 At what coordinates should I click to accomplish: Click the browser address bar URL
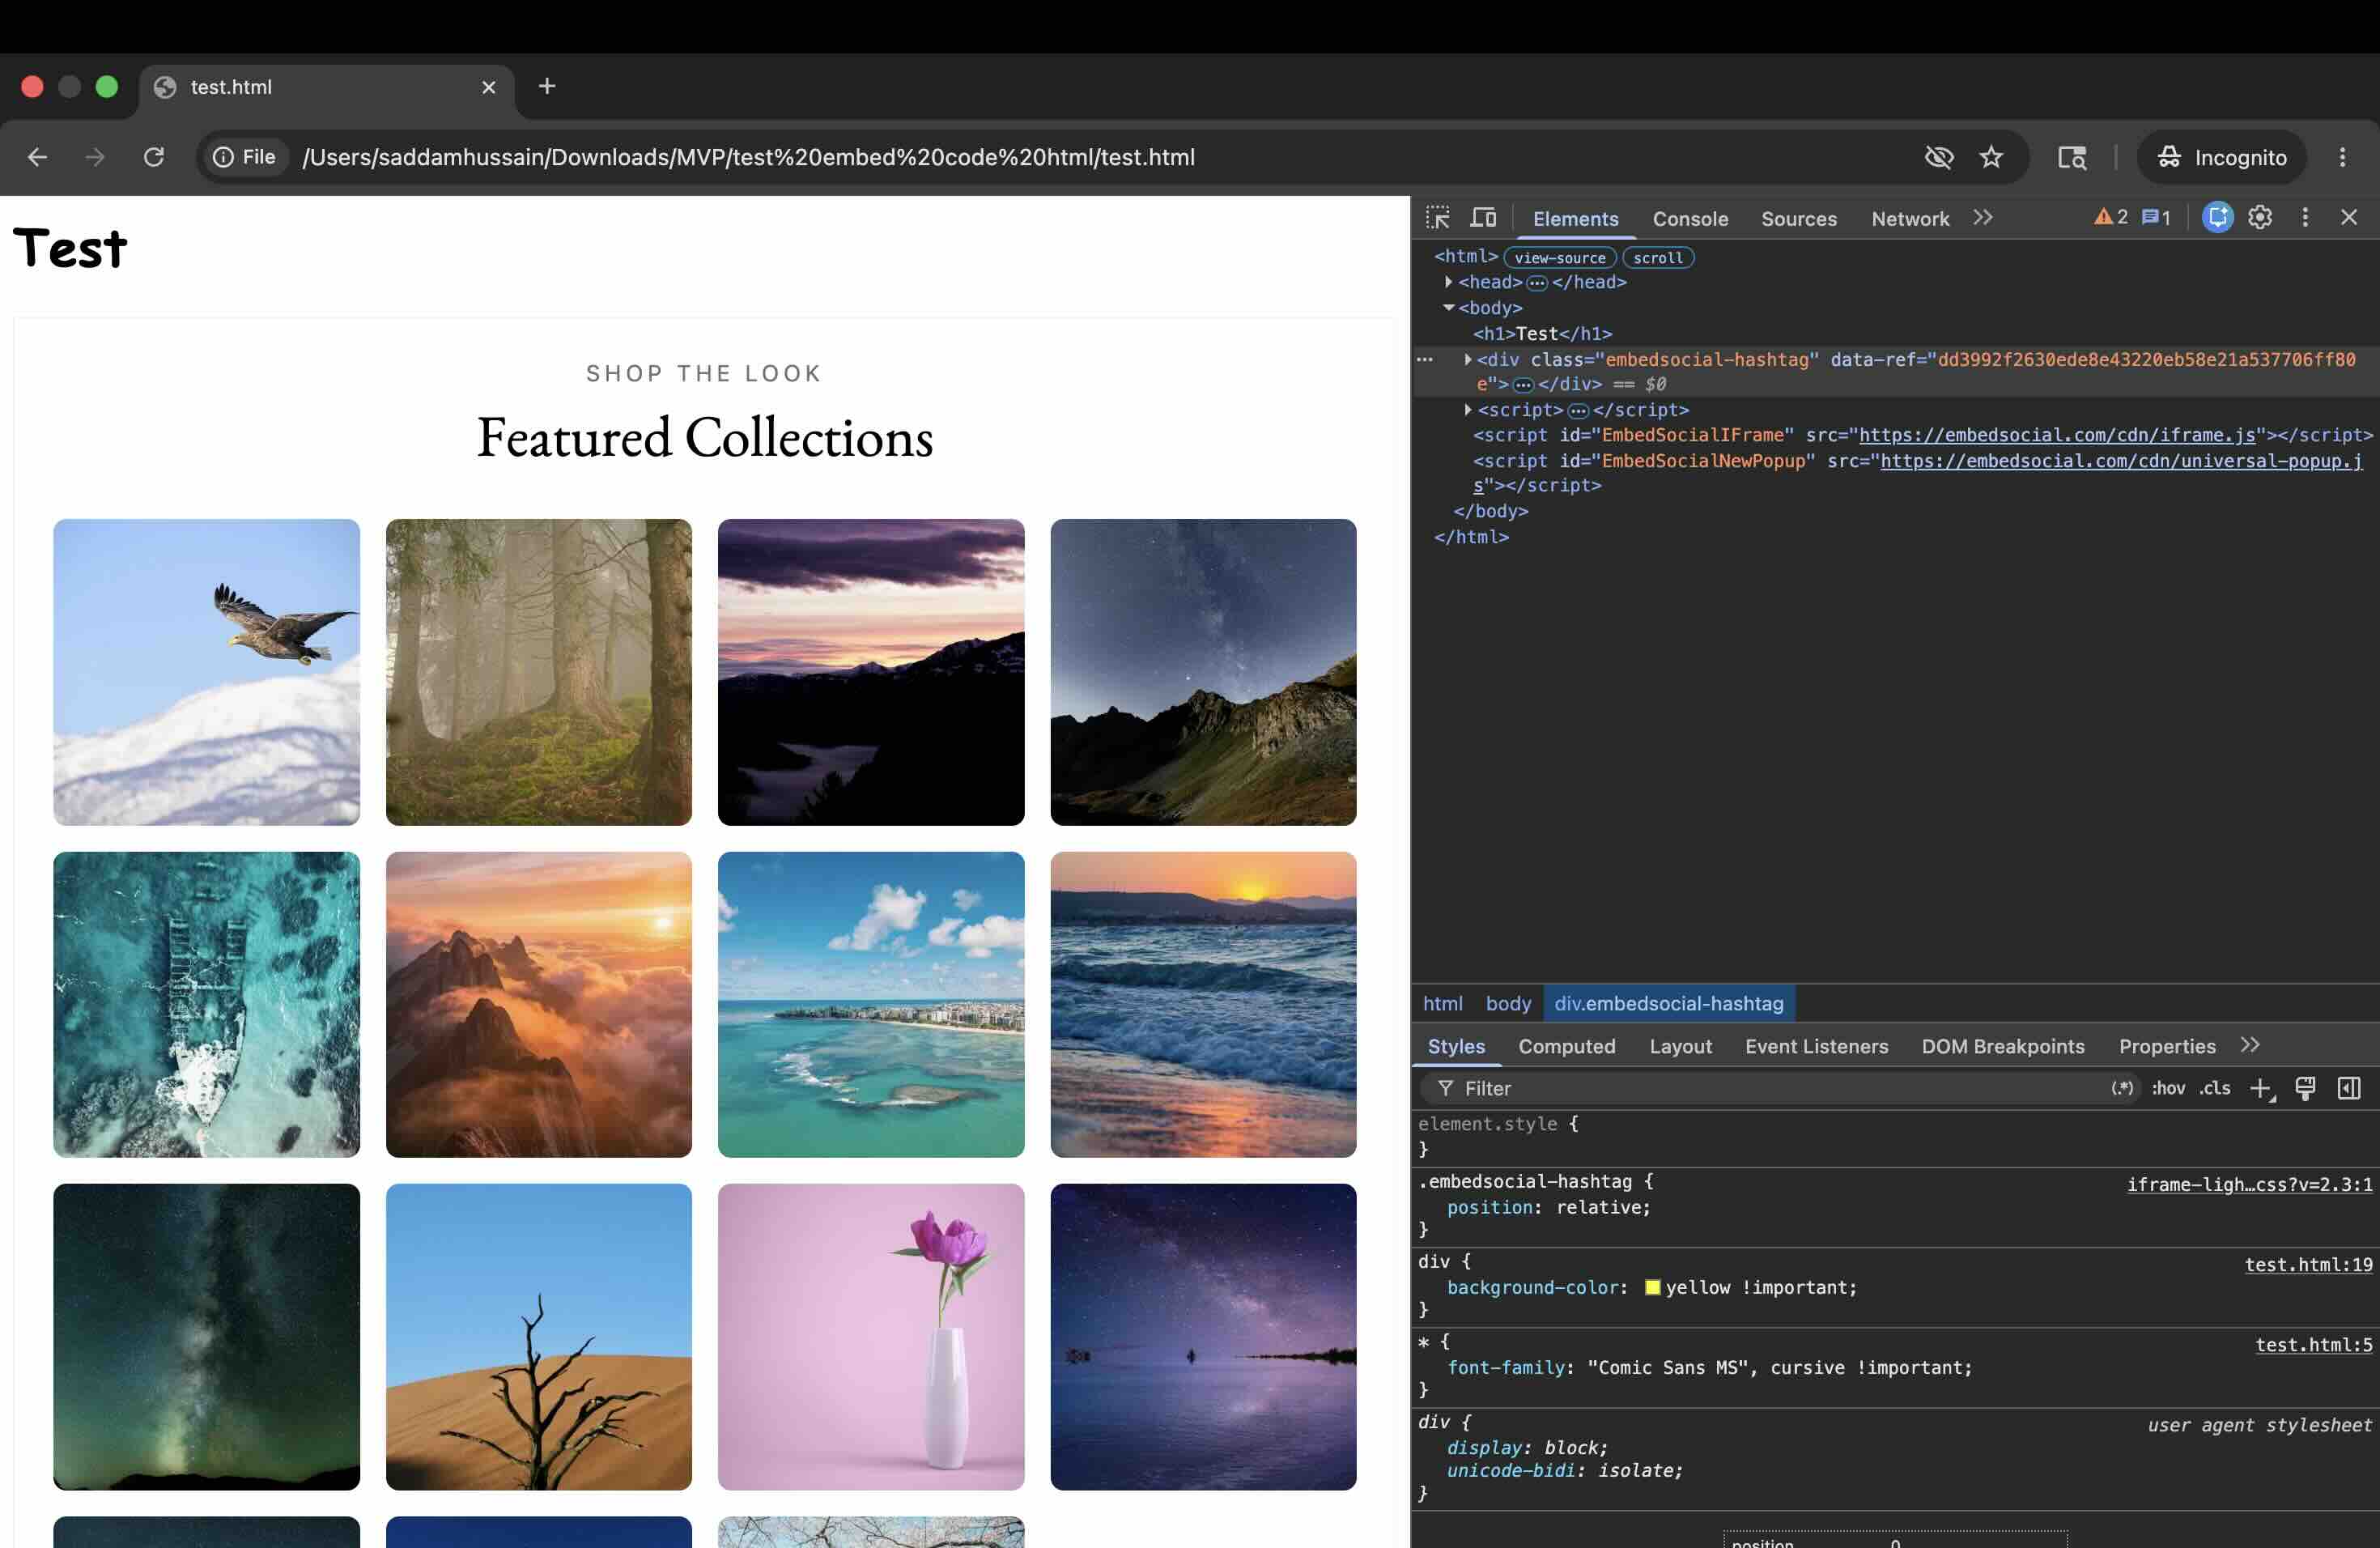748,157
